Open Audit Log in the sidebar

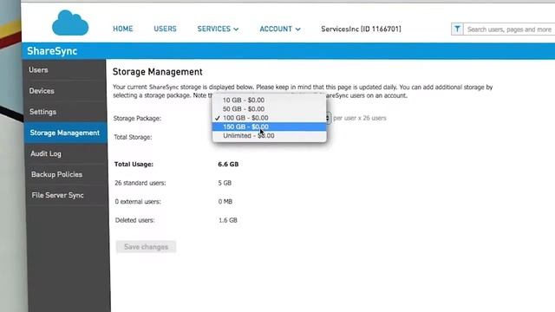click(66, 153)
